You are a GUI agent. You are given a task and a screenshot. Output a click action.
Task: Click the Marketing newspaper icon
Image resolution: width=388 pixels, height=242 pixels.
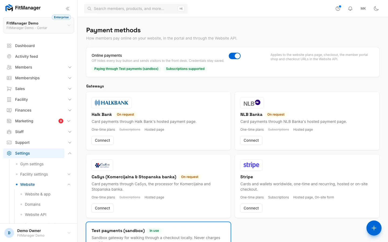tap(9, 121)
